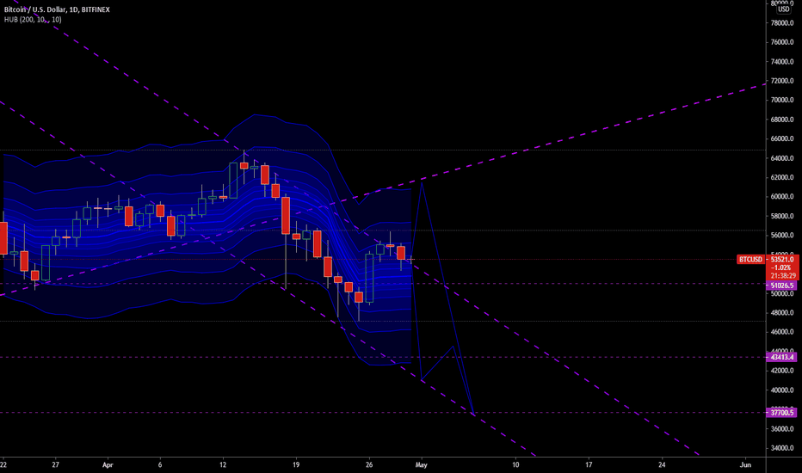Click the 72000.0 price axis label
Image resolution: width=802 pixels, height=473 pixels.
[x=782, y=81]
